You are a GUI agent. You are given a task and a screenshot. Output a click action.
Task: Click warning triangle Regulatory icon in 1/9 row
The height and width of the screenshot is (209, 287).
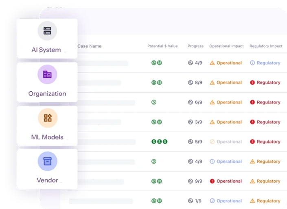(252, 201)
